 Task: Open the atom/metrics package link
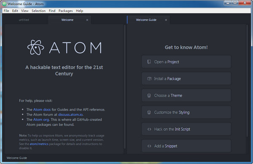point(39,144)
